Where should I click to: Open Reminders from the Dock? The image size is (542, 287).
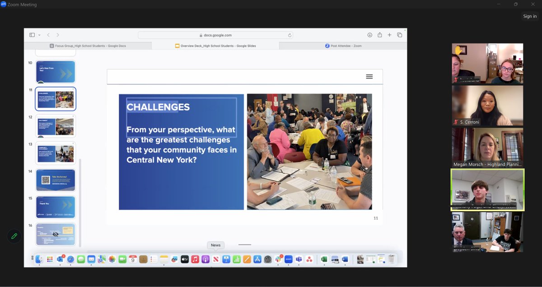pyautogui.click(x=154, y=259)
